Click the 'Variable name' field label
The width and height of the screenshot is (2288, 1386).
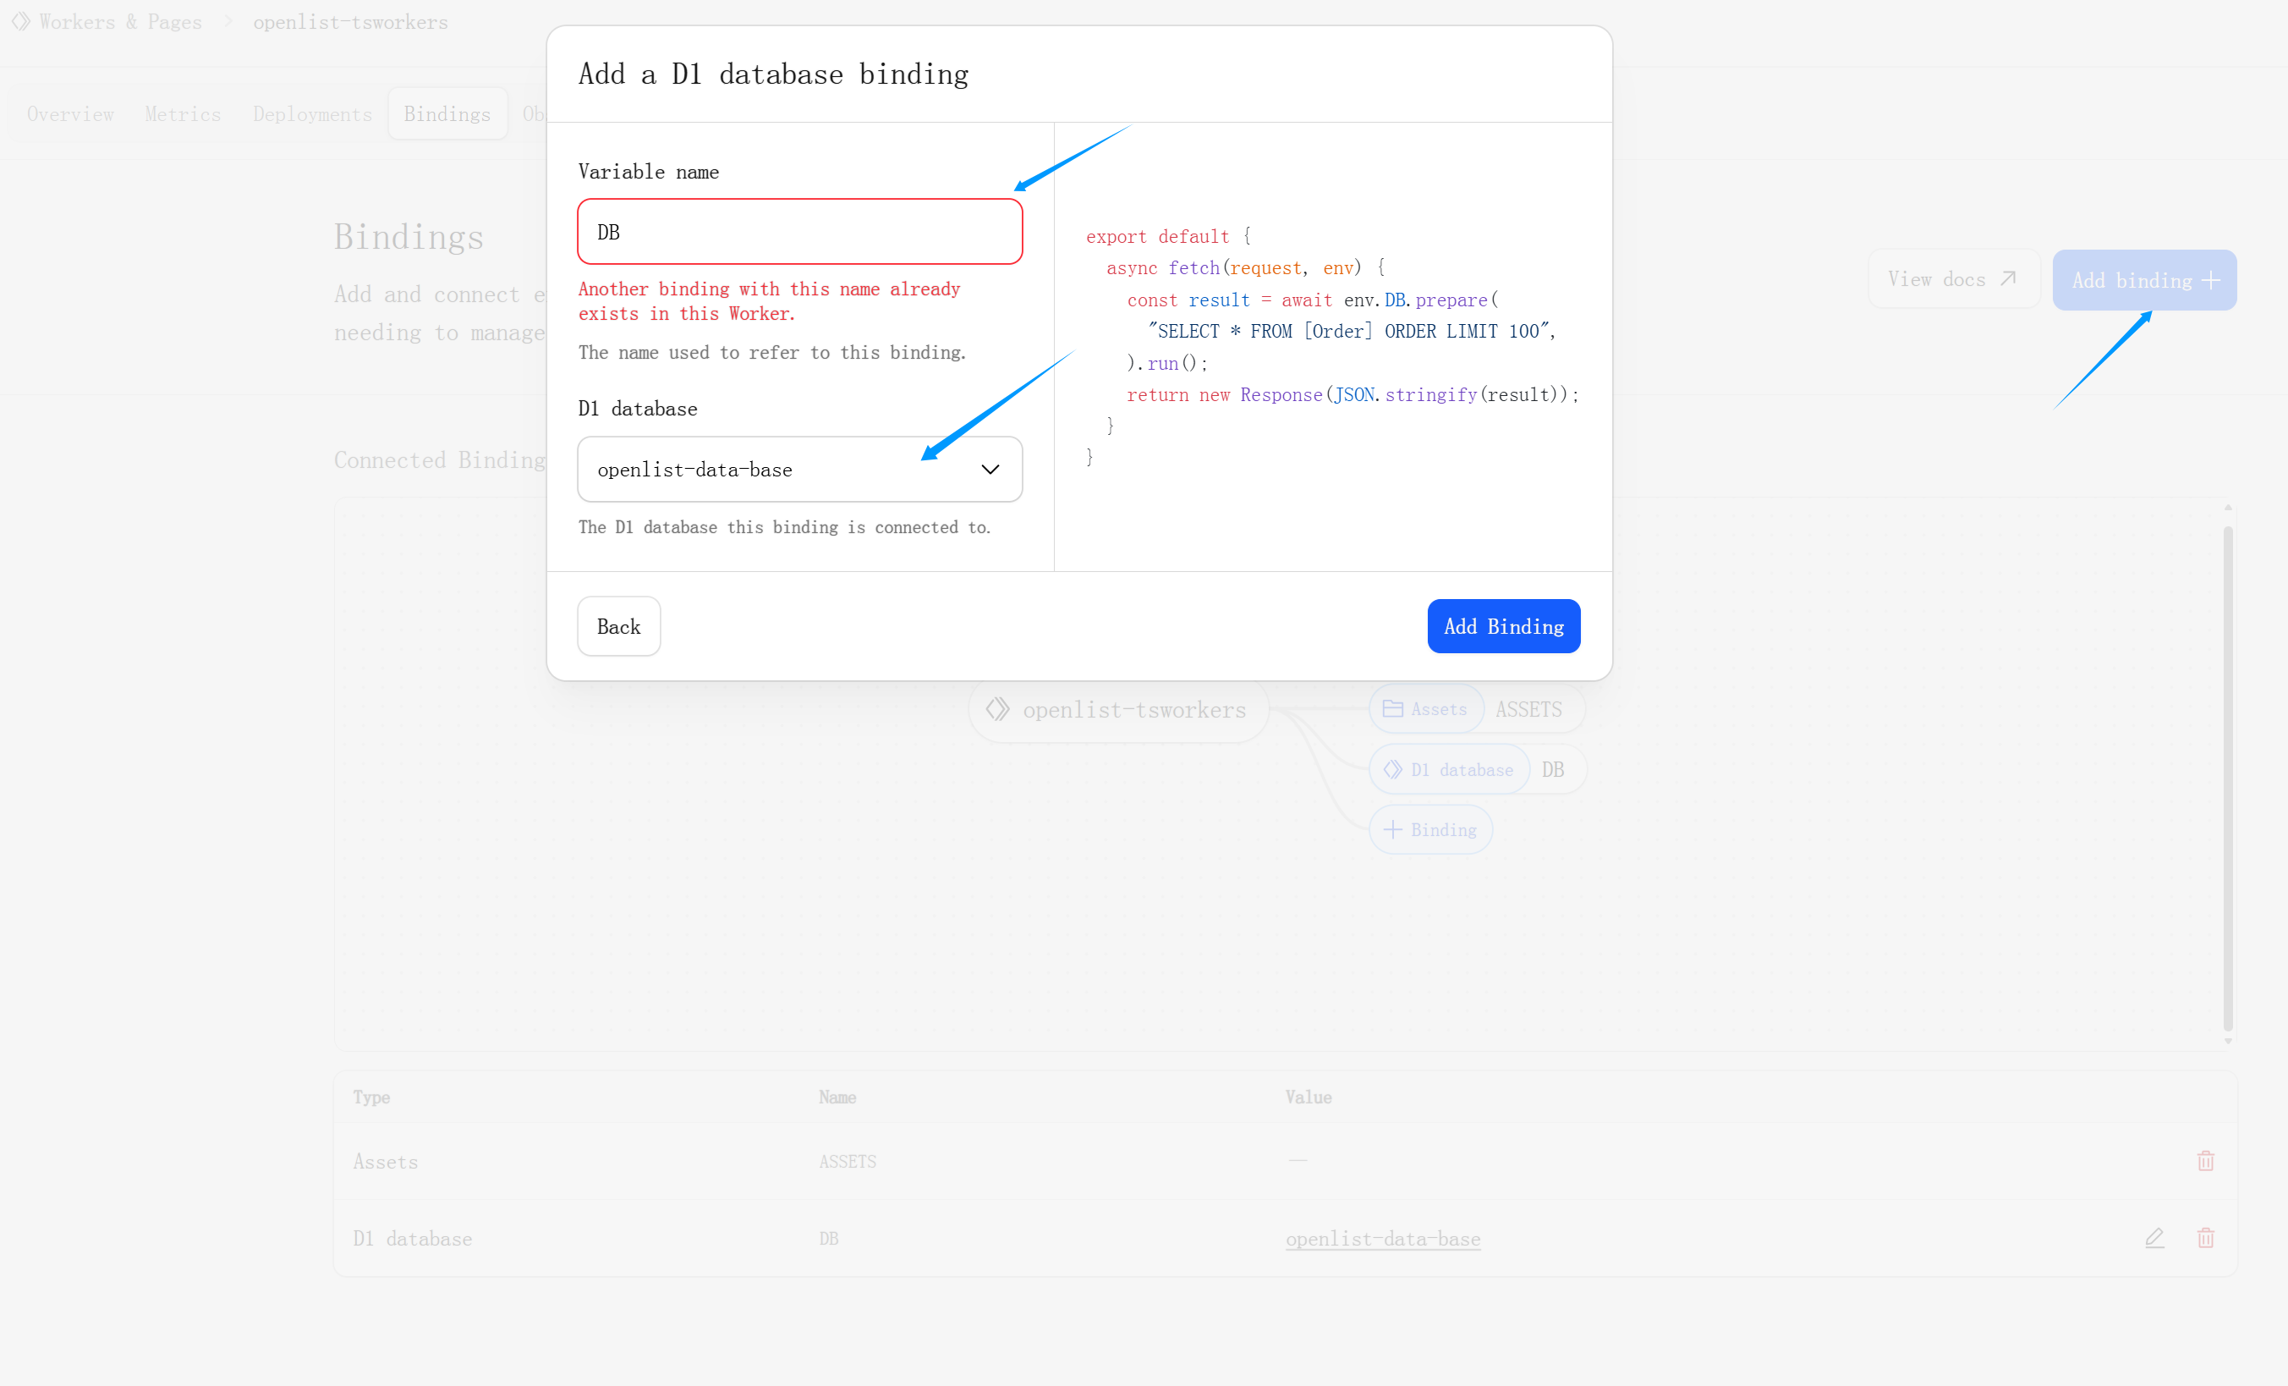click(x=648, y=172)
